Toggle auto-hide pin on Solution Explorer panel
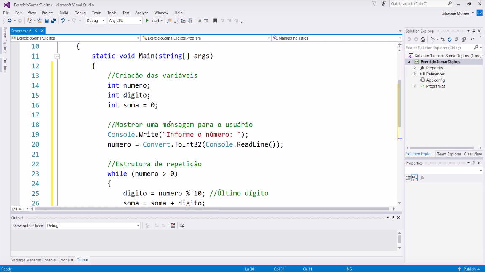485x272 pixels. coord(474,31)
